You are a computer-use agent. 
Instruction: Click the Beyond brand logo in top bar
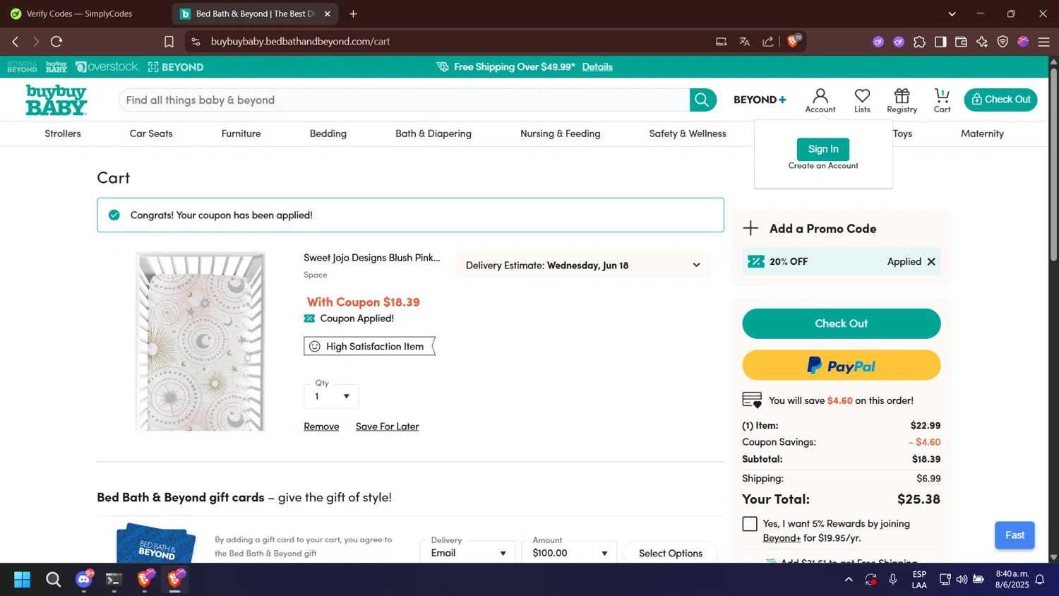tap(176, 67)
